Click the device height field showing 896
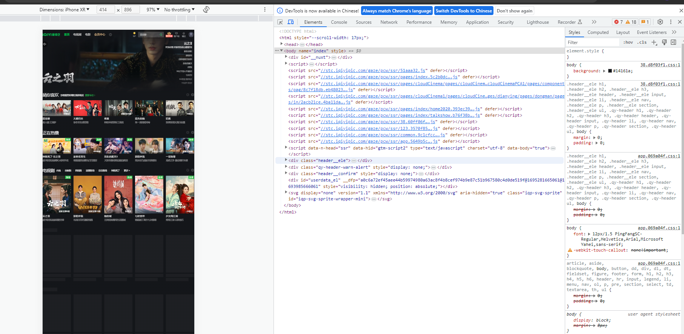The width and height of the screenshot is (684, 334). pos(130,9)
